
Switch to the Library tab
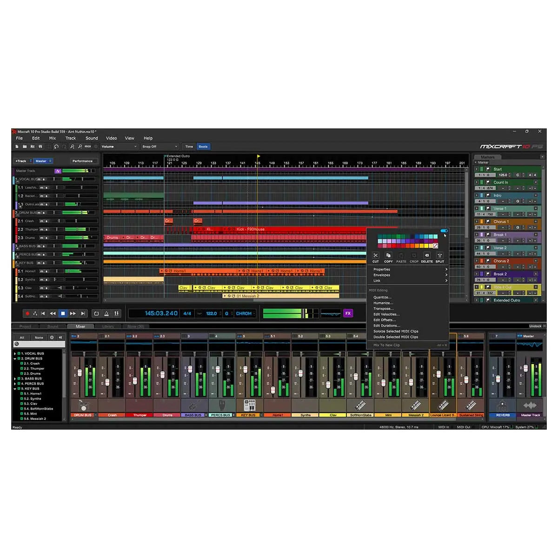coord(109,326)
